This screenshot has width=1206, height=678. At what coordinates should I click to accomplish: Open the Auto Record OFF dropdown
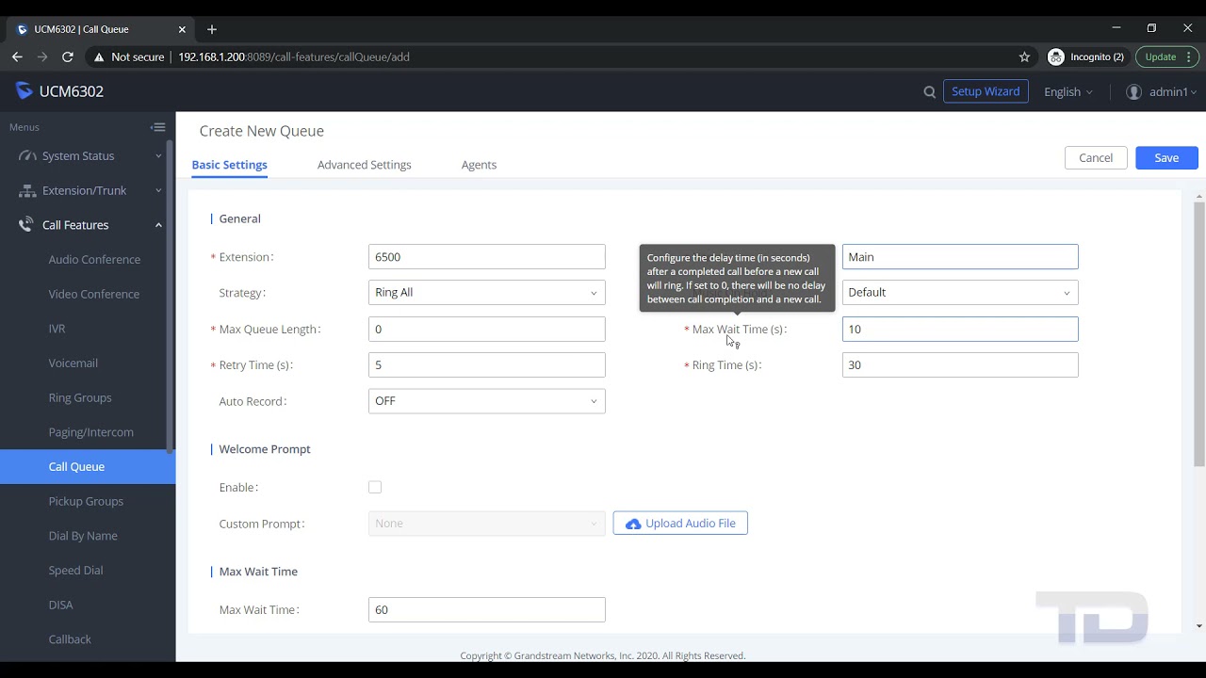tap(486, 401)
